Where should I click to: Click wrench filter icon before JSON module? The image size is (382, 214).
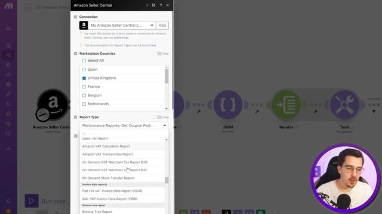(199, 112)
